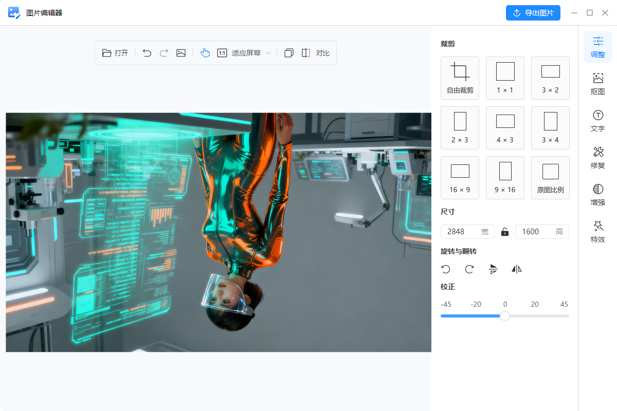Open the 特效 effects tab

point(597,232)
